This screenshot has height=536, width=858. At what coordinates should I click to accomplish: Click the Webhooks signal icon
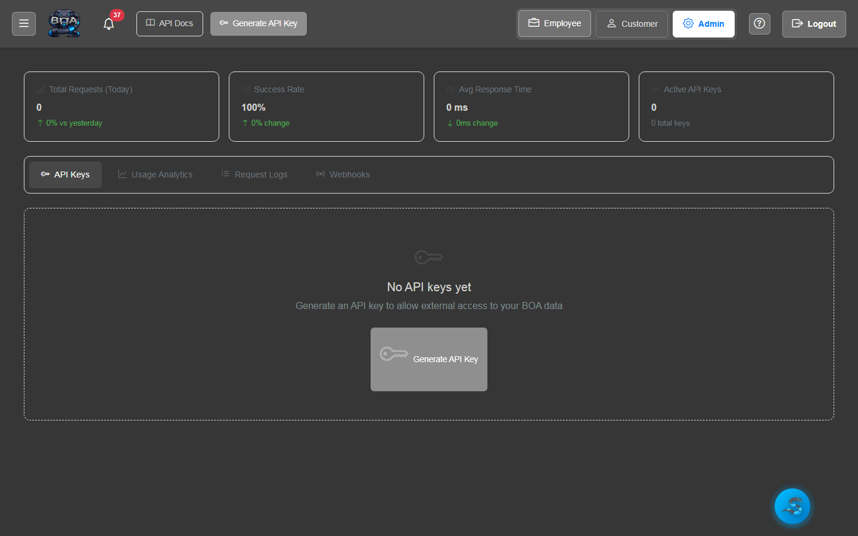[x=321, y=174]
